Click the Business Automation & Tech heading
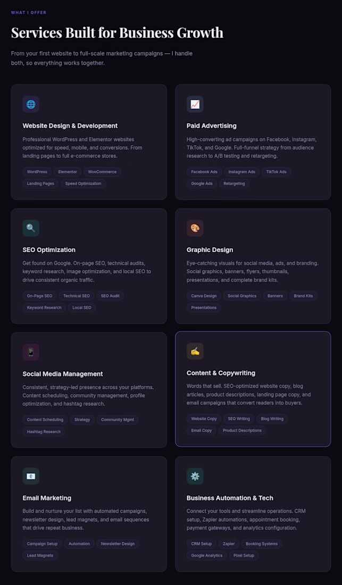The image size is (342, 585). pyautogui.click(x=230, y=498)
